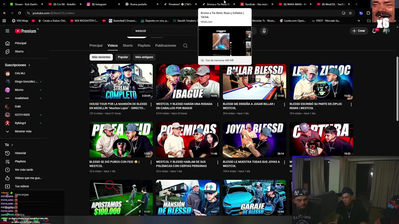This screenshot has height=224, width=399.
Task: Open the YouTube hamburger guide menu
Action: click(x=7, y=31)
